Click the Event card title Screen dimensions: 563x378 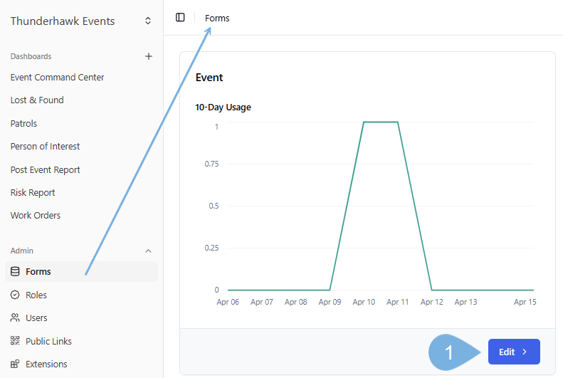pos(209,78)
